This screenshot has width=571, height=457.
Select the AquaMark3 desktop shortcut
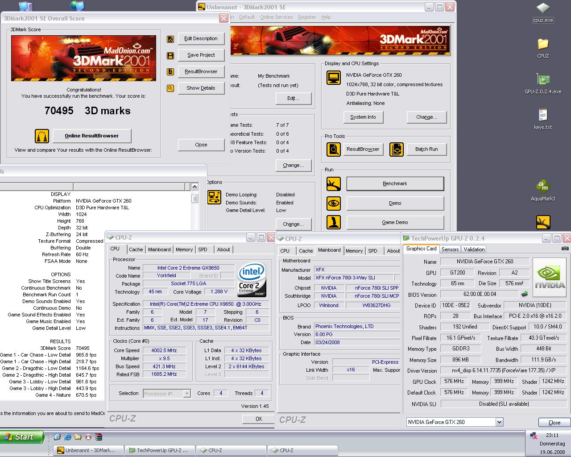543,191
